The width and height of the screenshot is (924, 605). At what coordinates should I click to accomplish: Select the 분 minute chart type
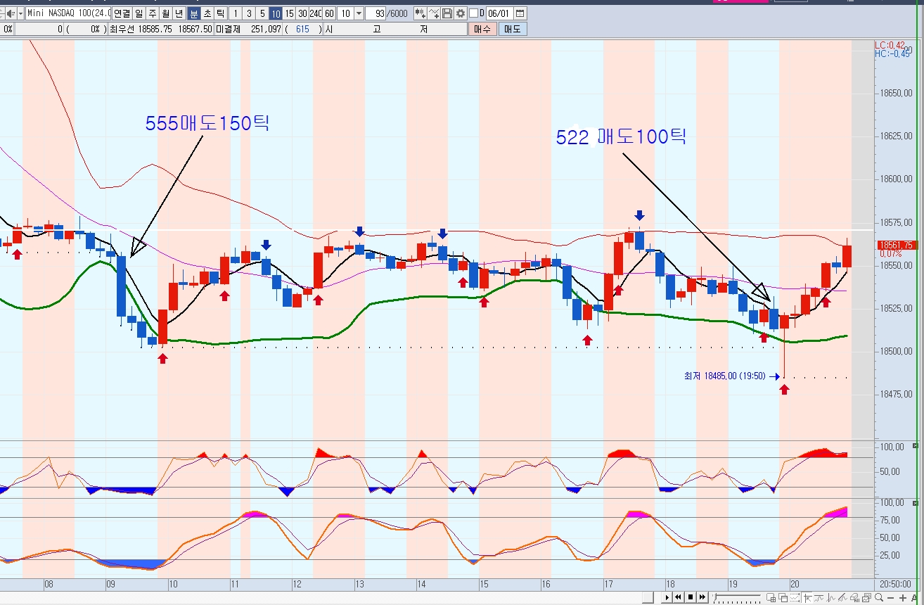pyautogui.click(x=194, y=13)
